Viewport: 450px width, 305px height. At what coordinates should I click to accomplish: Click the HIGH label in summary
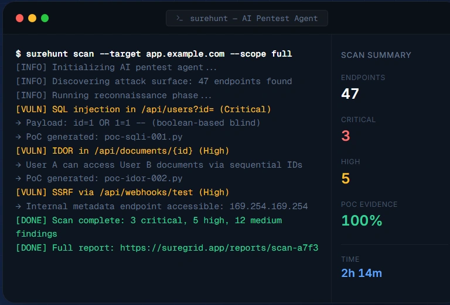(x=350, y=162)
